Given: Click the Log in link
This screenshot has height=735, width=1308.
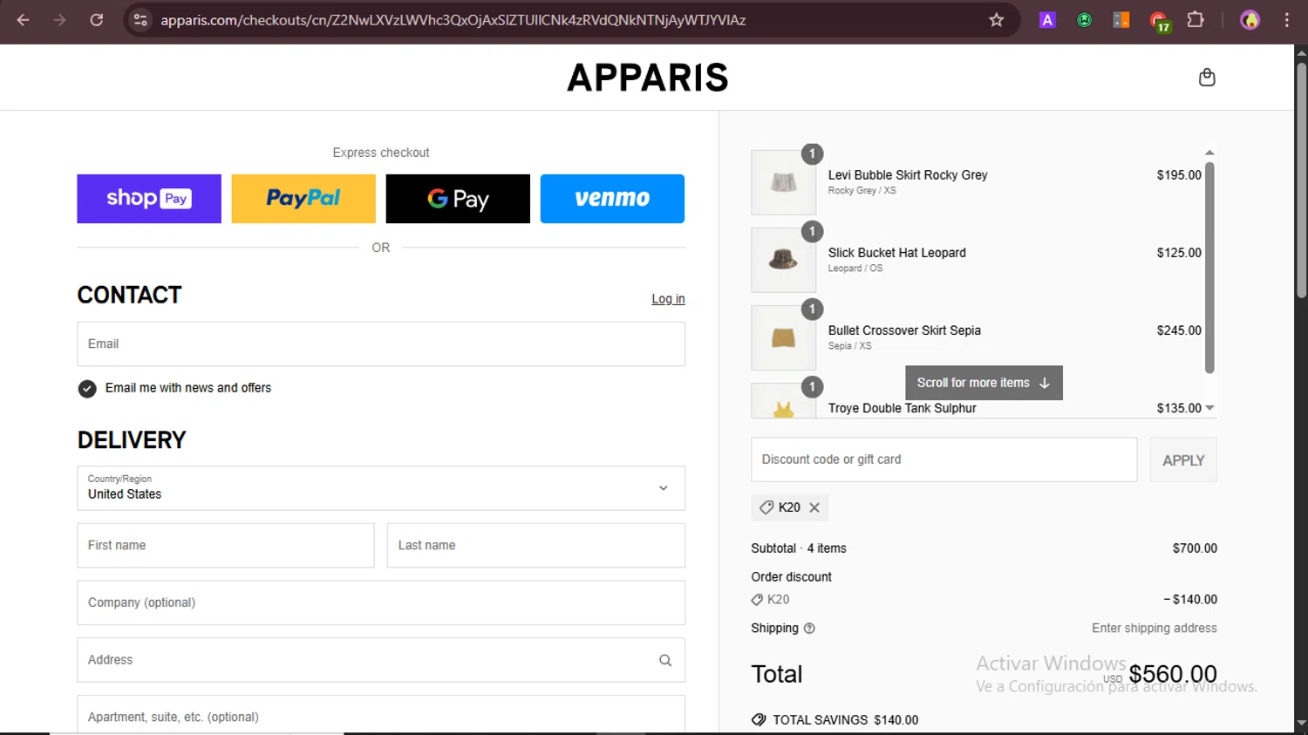Looking at the screenshot, I should click(x=668, y=299).
